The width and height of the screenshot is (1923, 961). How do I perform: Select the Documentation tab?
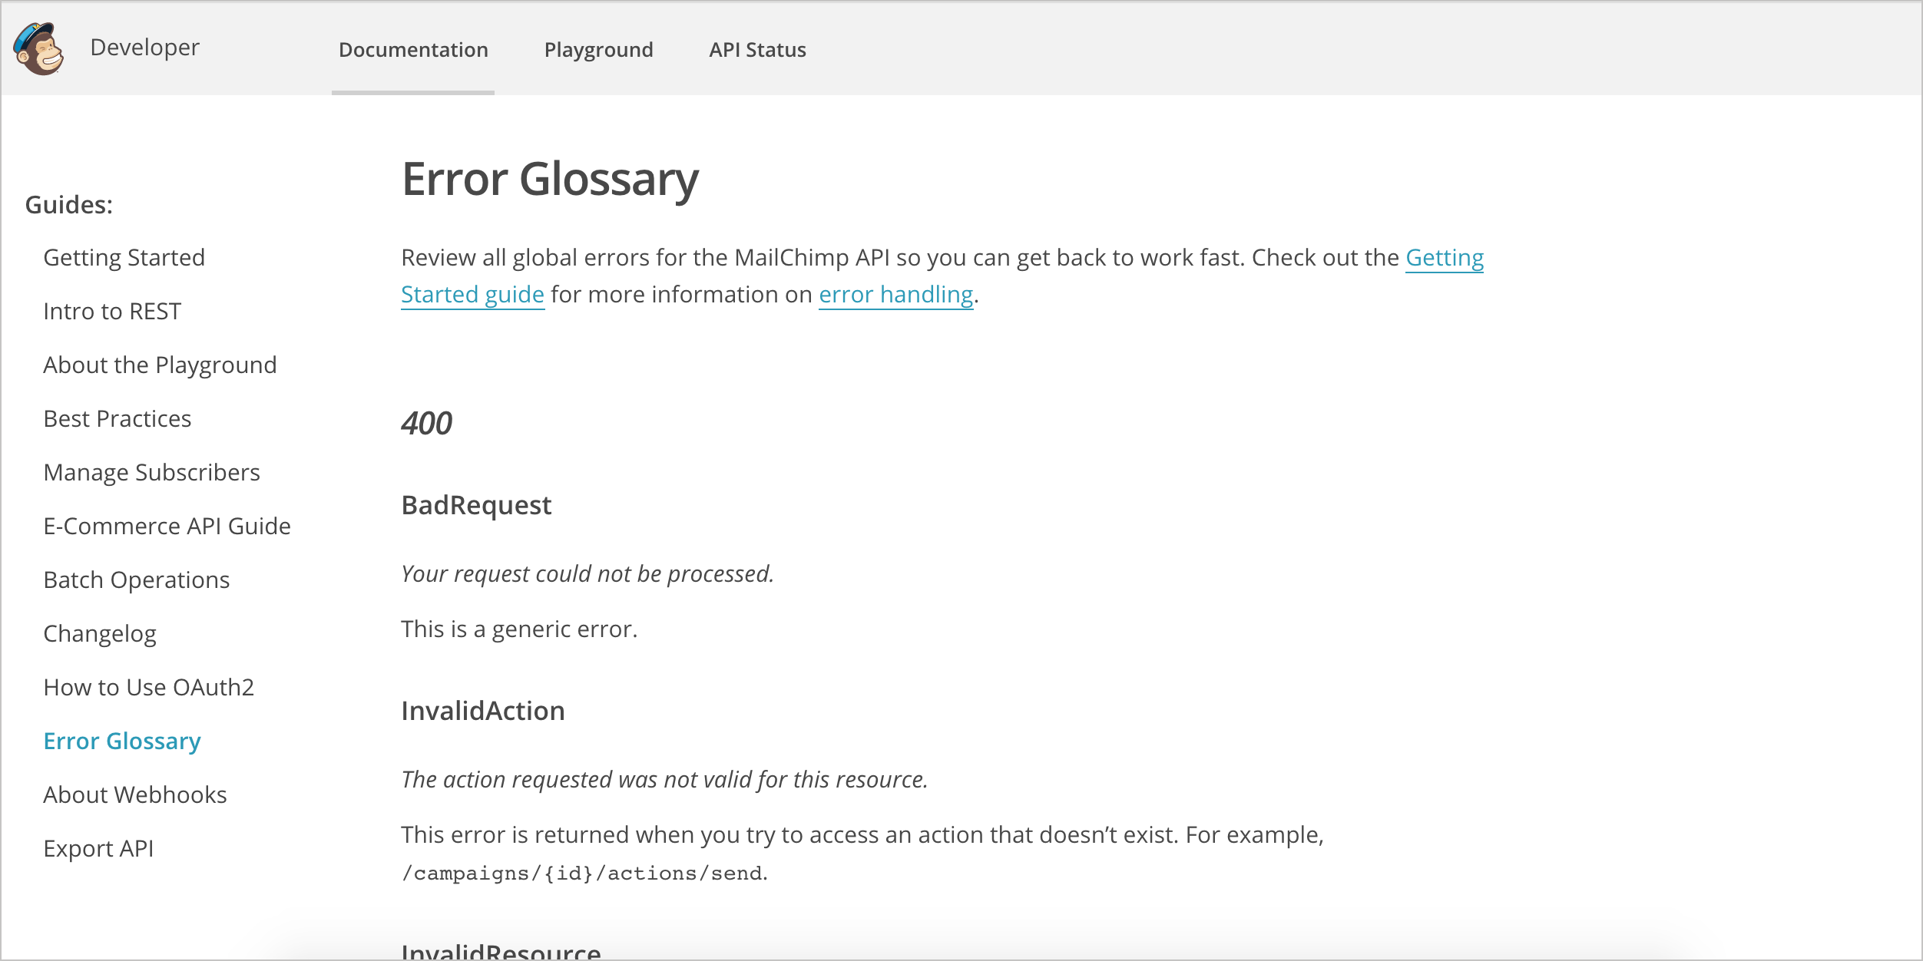coord(413,50)
